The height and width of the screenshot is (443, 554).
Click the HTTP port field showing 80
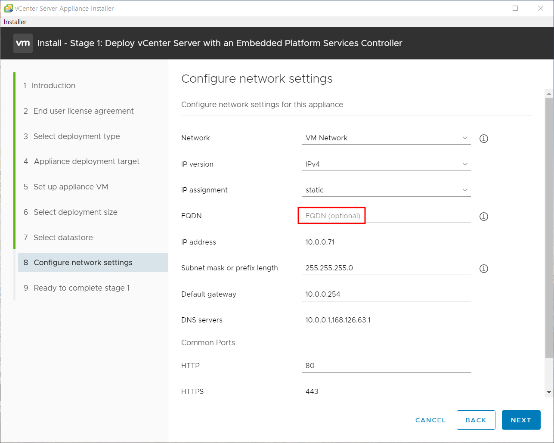(386, 366)
